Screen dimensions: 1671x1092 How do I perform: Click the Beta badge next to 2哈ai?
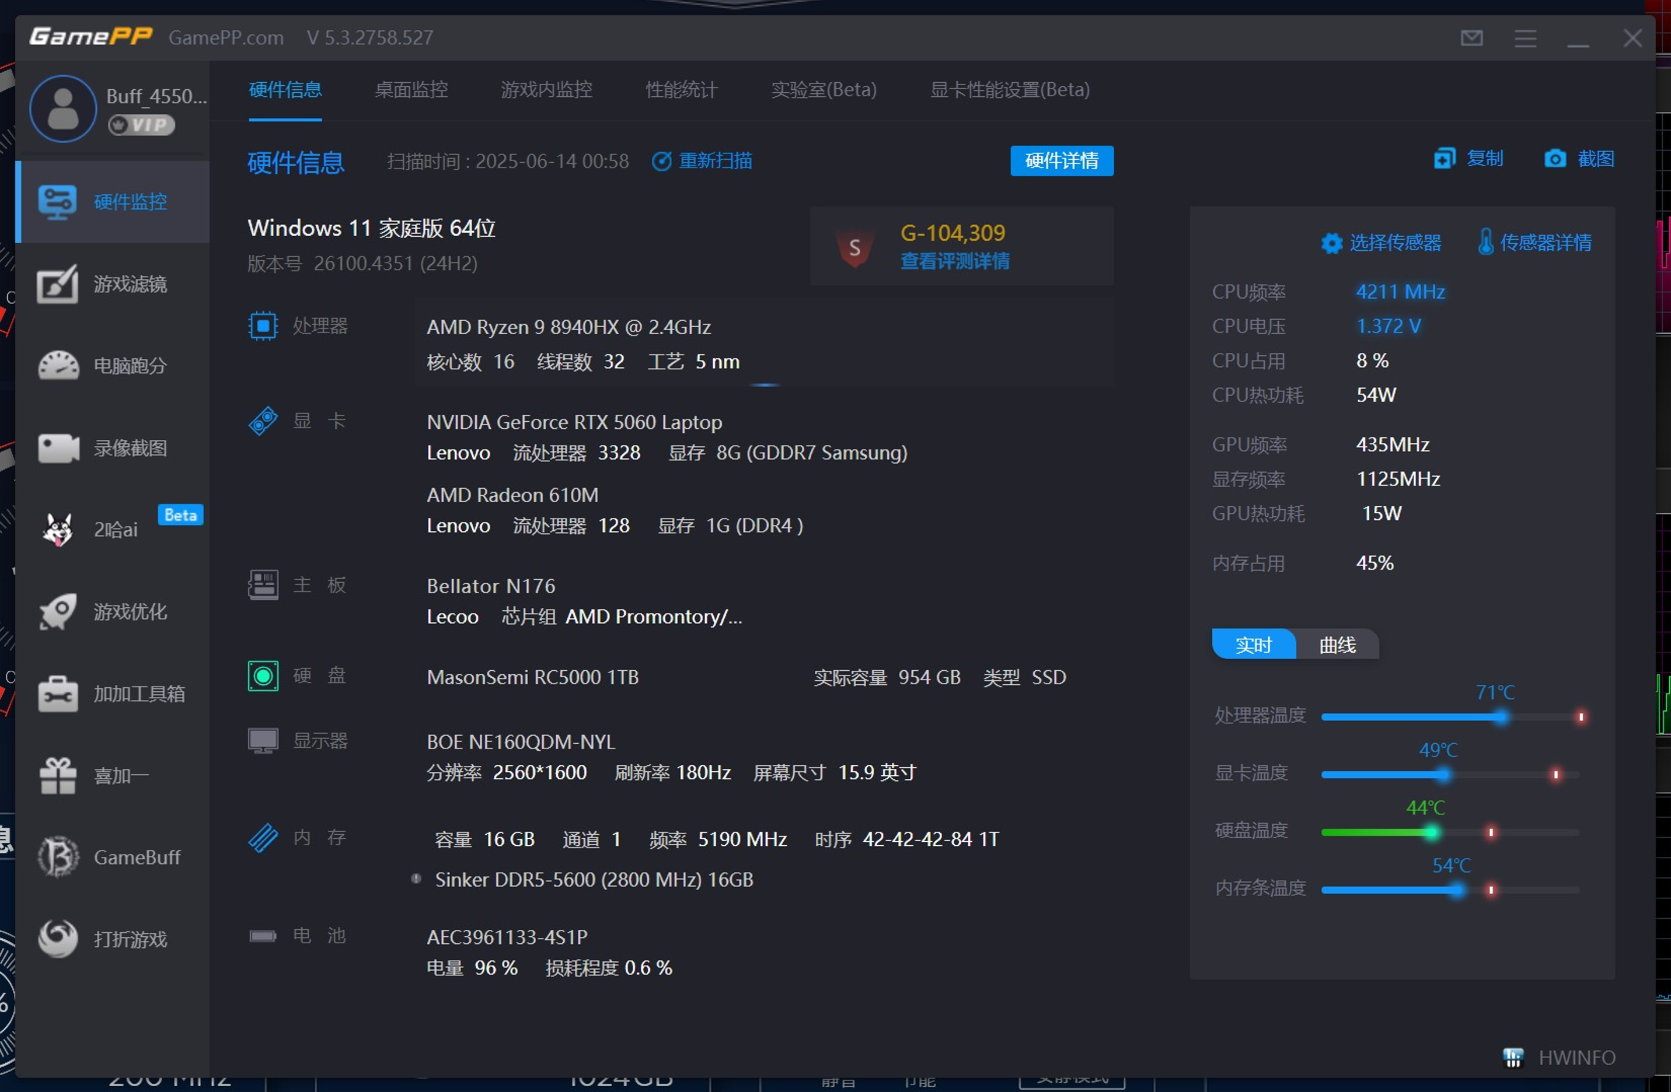tap(180, 515)
